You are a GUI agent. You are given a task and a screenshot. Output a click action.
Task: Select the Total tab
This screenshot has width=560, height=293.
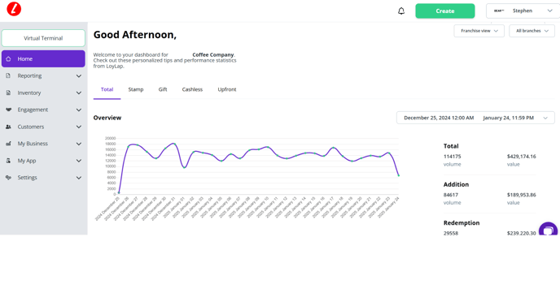point(107,89)
